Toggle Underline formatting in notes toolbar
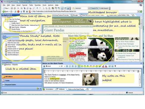The width and height of the screenshot is (145, 109). tap(75, 66)
